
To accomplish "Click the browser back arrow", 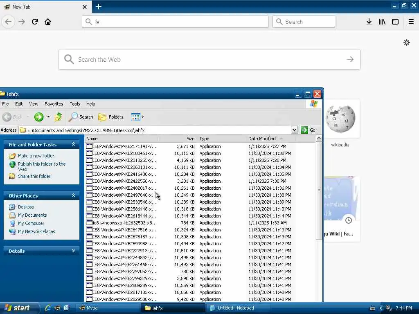I will (8, 22).
